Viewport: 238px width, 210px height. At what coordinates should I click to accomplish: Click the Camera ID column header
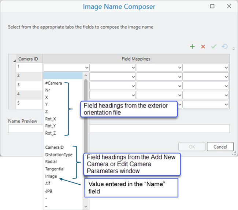(x=29, y=59)
